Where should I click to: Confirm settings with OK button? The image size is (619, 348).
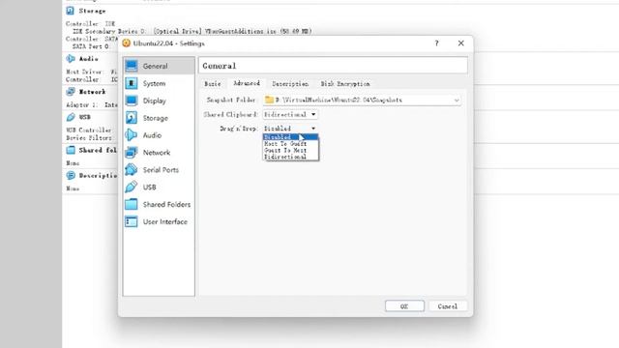[404, 306]
